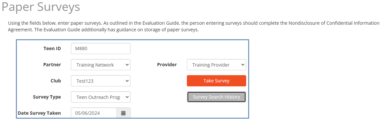The image size is (381, 120).
Task: Click the Teen ID label
Action: point(52,48)
